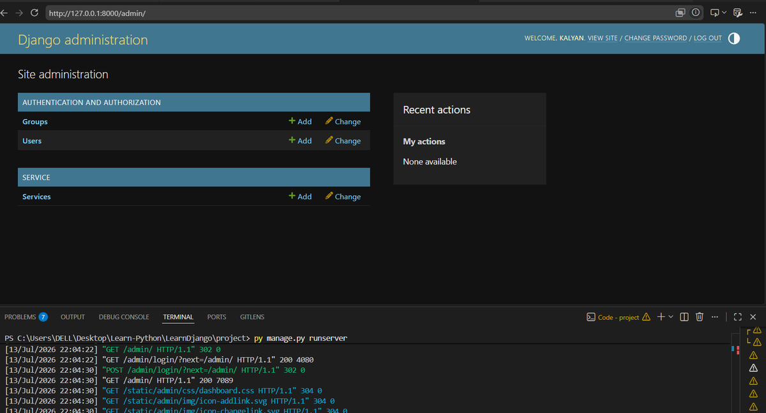This screenshot has width=766, height=413.
Task: Kill terminal with the trash icon
Action: click(699, 317)
